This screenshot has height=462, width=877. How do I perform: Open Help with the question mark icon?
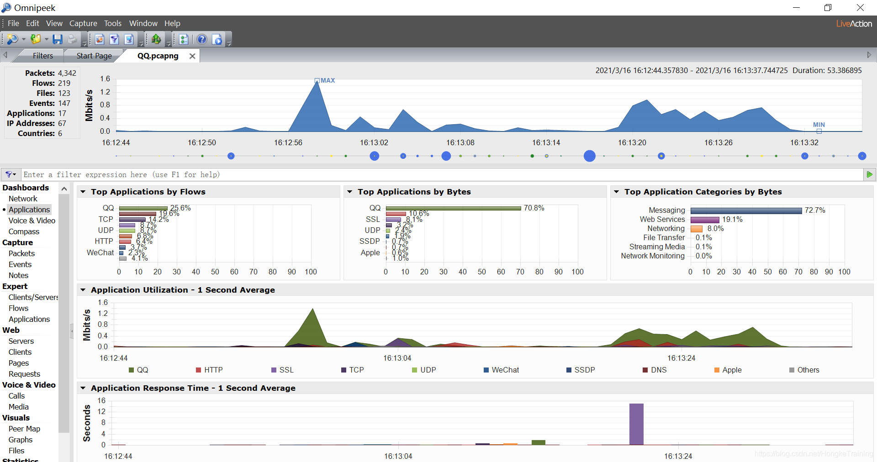point(202,39)
